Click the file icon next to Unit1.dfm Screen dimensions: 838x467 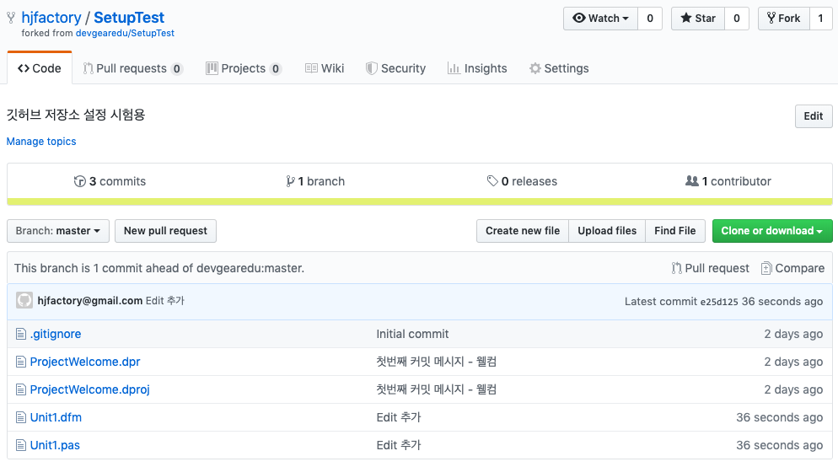(x=21, y=418)
